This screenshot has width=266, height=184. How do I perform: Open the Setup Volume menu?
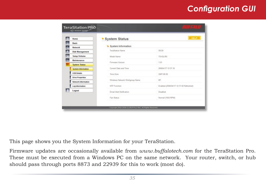(x=81, y=56)
